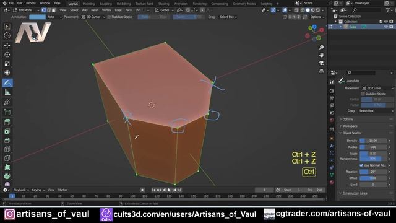Open the Mesh menu

pos(95,10)
